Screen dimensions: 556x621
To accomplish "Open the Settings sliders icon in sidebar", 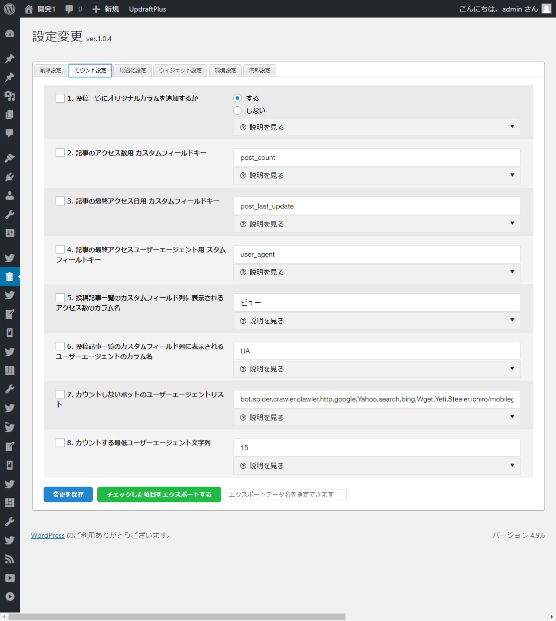I will coord(10,233).
